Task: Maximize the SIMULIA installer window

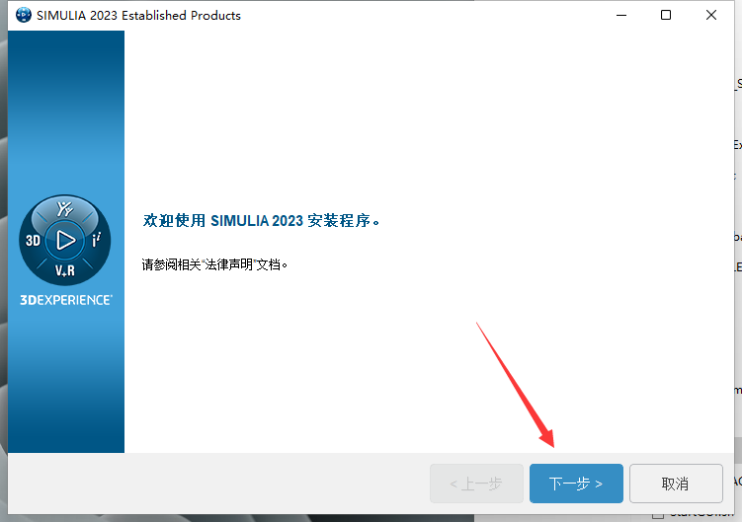Action: pos(666,15)
